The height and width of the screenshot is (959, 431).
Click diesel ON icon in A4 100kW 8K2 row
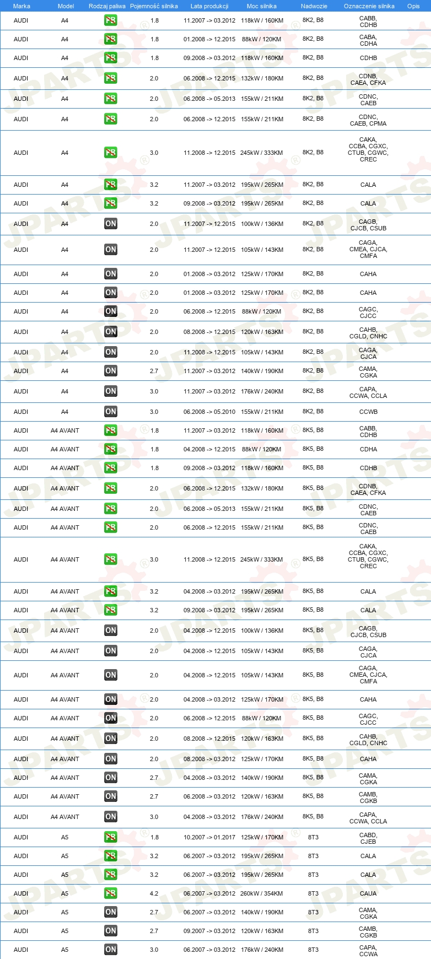111,224
